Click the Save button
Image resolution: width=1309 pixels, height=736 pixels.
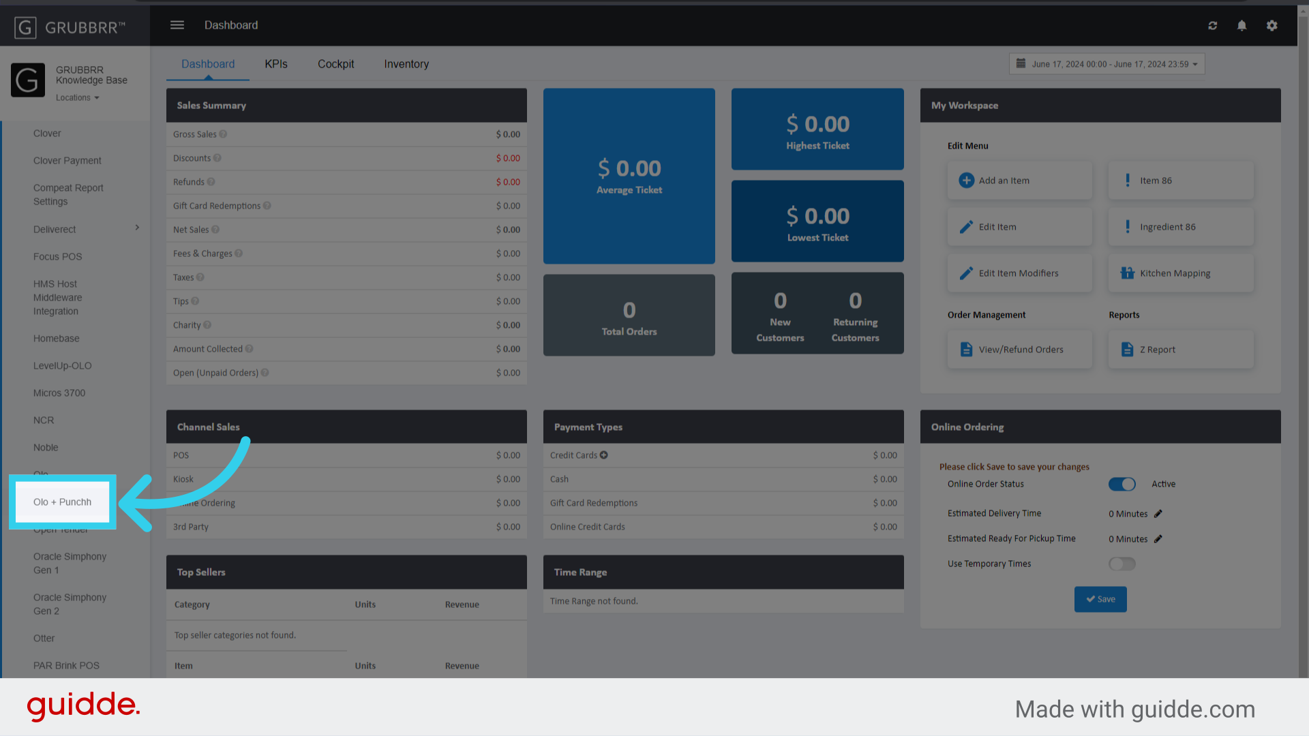tap(1100, 599)
